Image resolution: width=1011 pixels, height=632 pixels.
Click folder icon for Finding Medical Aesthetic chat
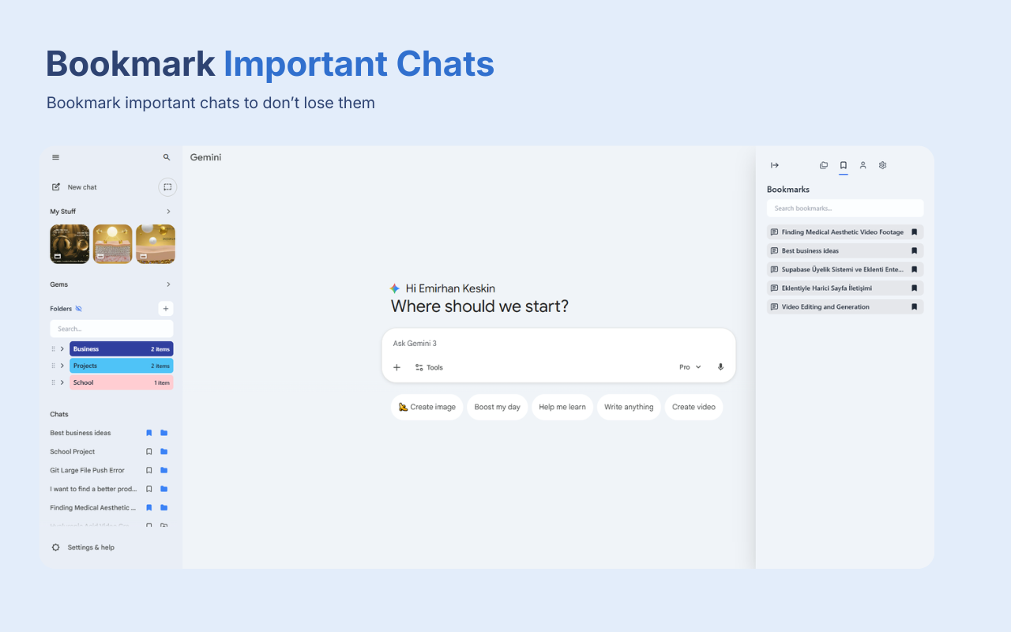(163, 508)
